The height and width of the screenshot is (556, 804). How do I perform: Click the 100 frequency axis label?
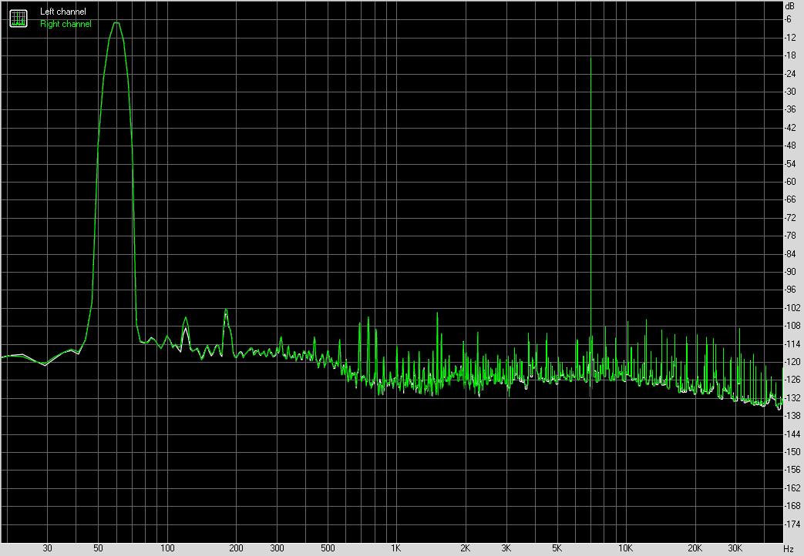167,548
